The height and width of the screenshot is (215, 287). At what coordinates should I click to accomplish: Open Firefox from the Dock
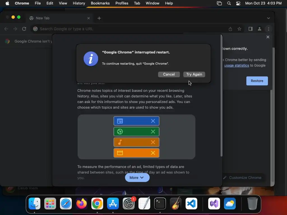82,204
